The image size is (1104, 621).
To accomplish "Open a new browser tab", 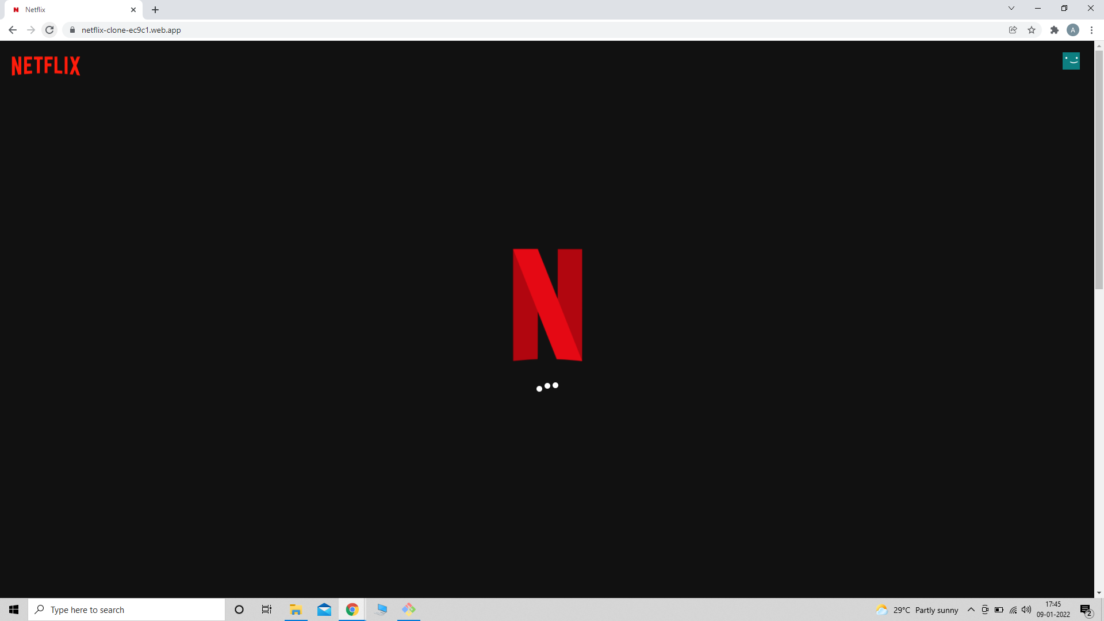I will pos(155,10).
